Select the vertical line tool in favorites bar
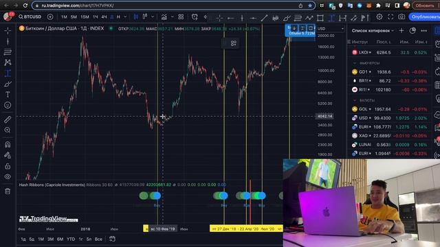The width and height of the screenshot is (440, 247). coord(242,19)
